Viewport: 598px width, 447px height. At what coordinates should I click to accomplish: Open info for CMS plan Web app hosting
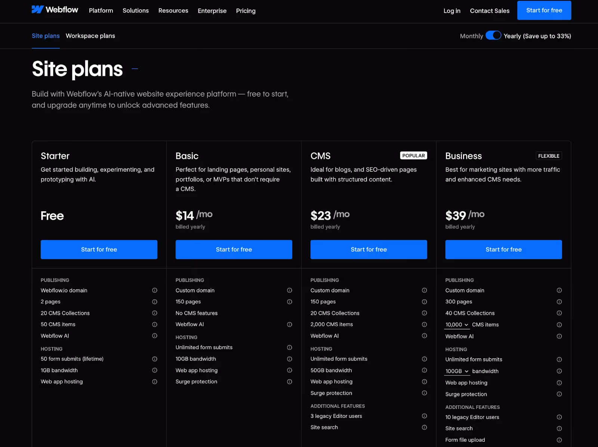click(x=425, y=382)
